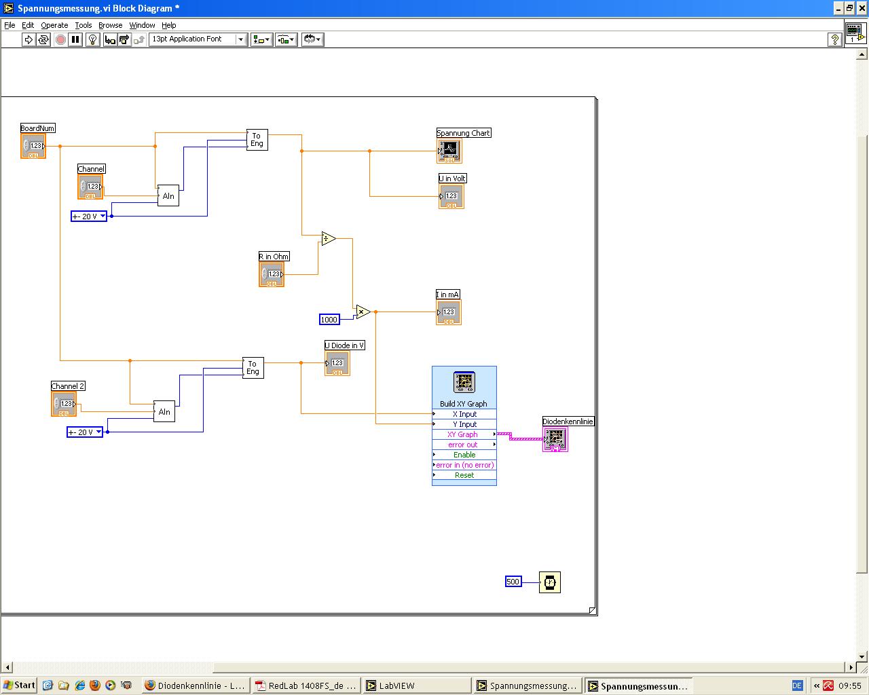The image size is (869, 695).
Task: Select the U Diode in V terminal
Action: (337, 363)
